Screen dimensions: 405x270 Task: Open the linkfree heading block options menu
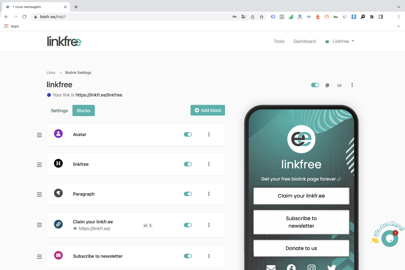pyautogui.click(x=209, y=164)
